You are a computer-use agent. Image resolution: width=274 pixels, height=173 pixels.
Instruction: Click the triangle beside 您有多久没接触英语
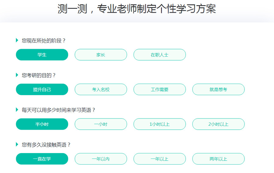[x=17, y=145]
